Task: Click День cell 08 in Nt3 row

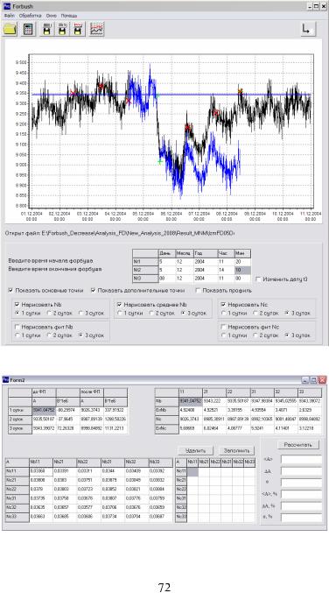Action: pos(166,279)
